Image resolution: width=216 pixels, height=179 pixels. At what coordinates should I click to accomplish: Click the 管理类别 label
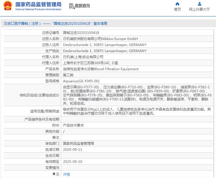(52, 75)
